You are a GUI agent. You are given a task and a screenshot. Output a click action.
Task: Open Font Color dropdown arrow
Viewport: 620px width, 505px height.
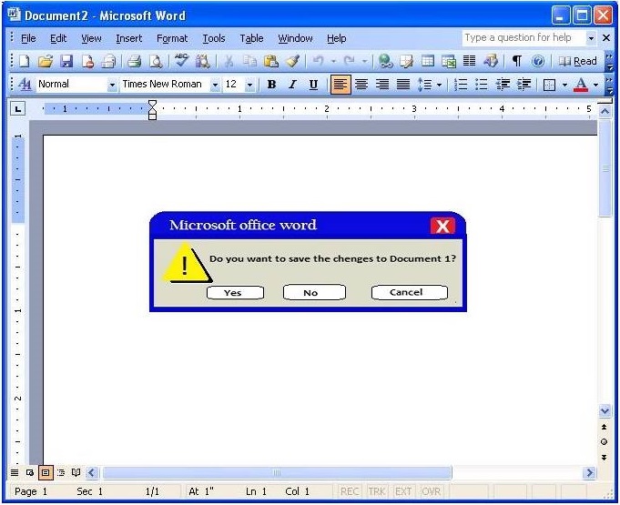pos(596,85)
